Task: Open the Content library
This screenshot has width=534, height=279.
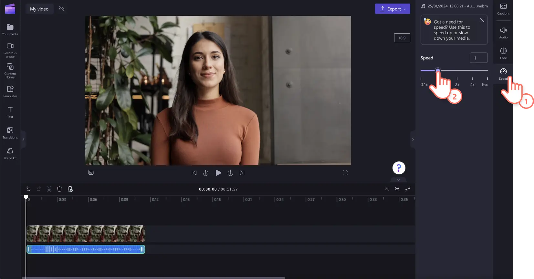Action: (x=10, y=71)
